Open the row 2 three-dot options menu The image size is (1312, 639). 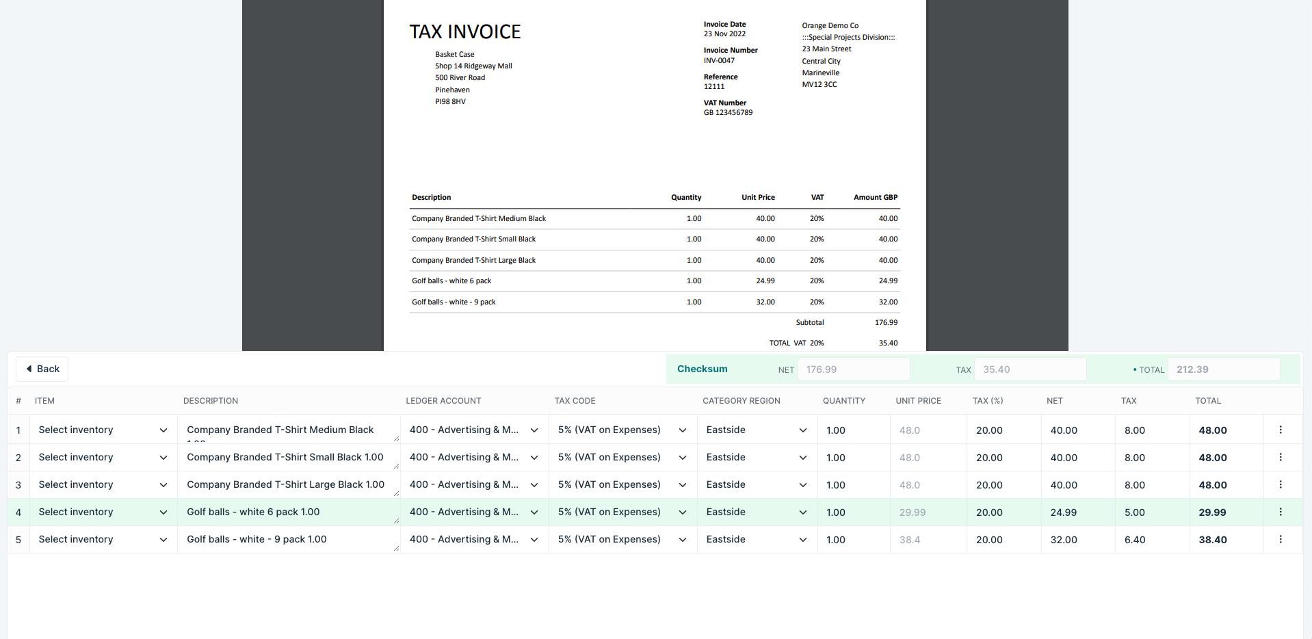tap(1281, 457)
